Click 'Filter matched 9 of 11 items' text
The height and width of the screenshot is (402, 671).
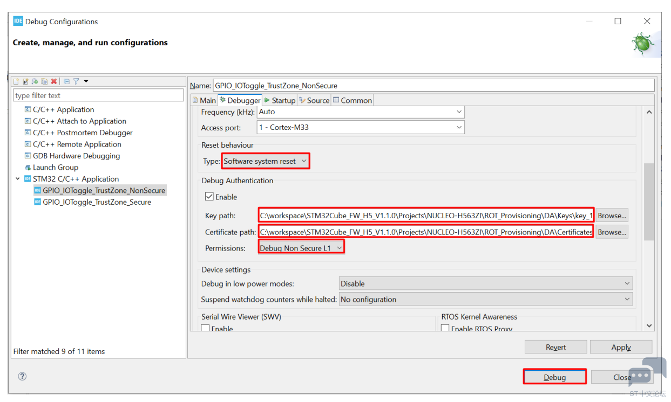(x=59, y=351)
